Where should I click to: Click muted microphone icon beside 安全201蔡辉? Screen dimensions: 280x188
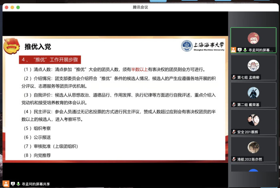click(x=234, y=132)
